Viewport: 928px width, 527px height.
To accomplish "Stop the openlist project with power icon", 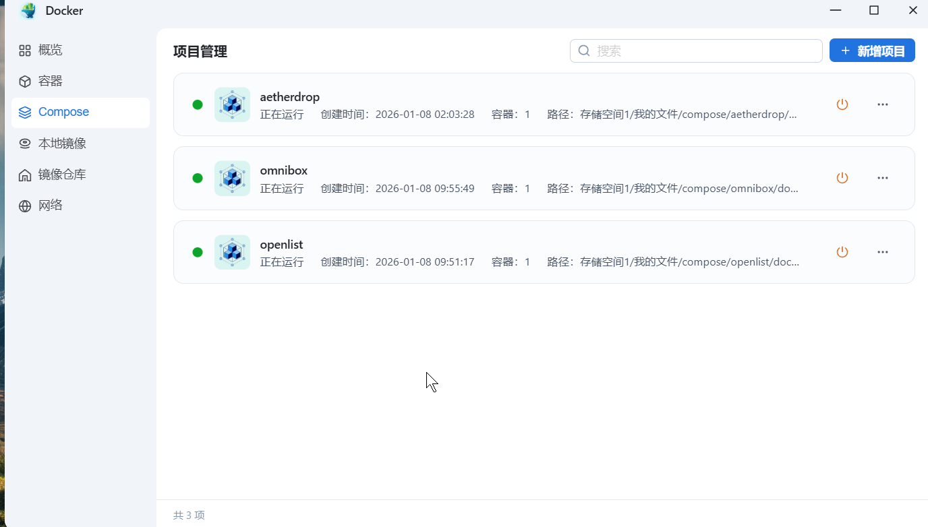I will point(842,252).
